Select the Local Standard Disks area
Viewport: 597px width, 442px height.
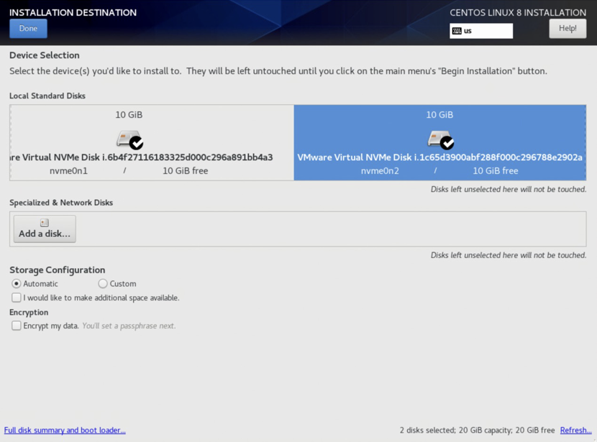point(47,95)
